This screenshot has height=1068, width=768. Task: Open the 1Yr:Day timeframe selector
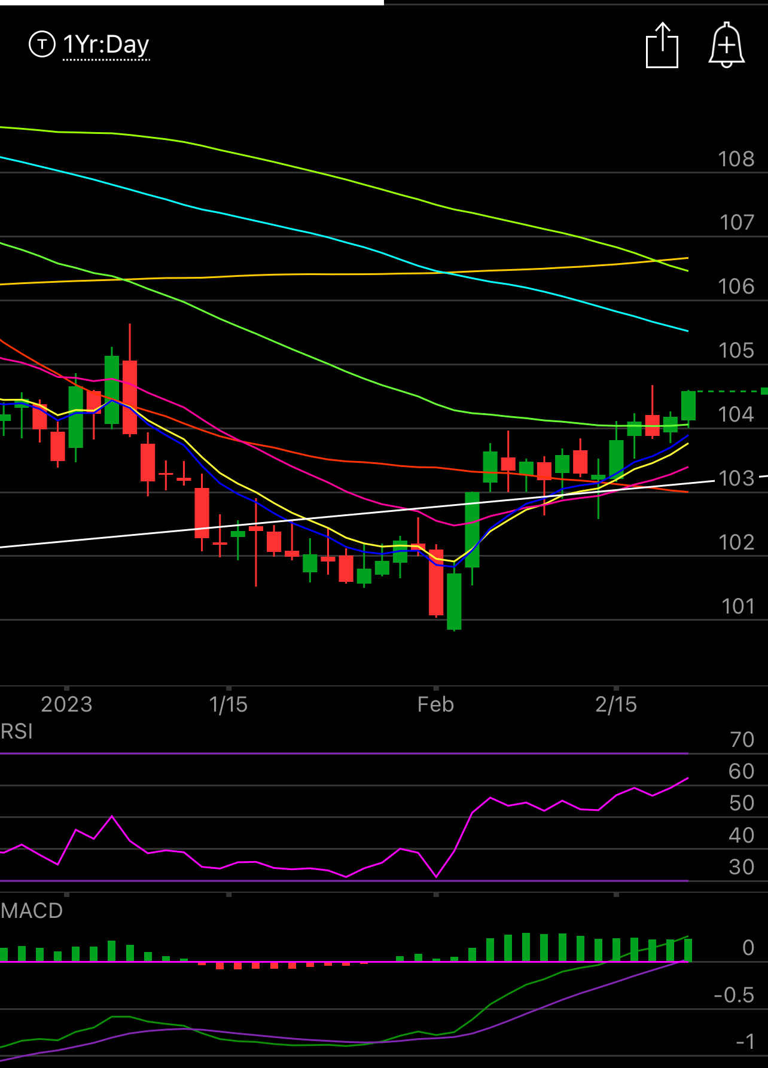coord(106,45)
